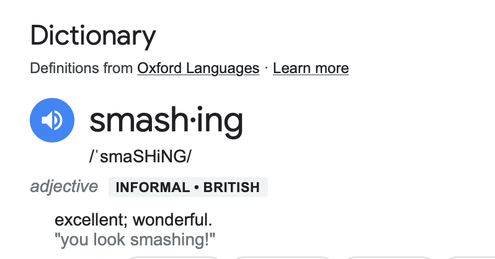
Task: Click the dot separator before Learn more
Action: 266,68
